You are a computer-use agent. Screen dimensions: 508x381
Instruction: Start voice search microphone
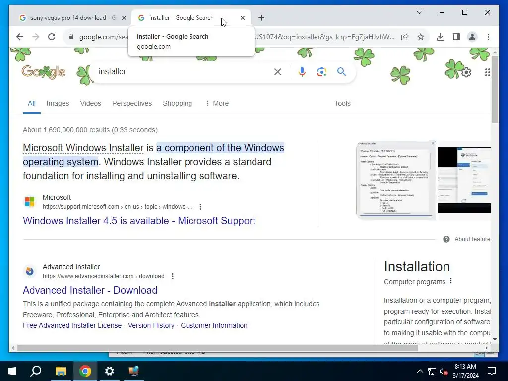coord(302,72)
